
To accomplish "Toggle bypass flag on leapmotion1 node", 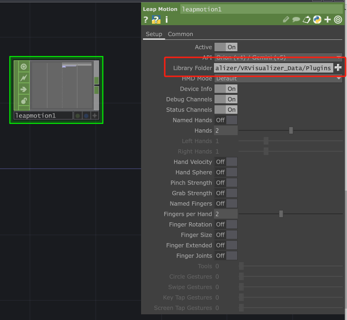I will click(x=24, y=78).
